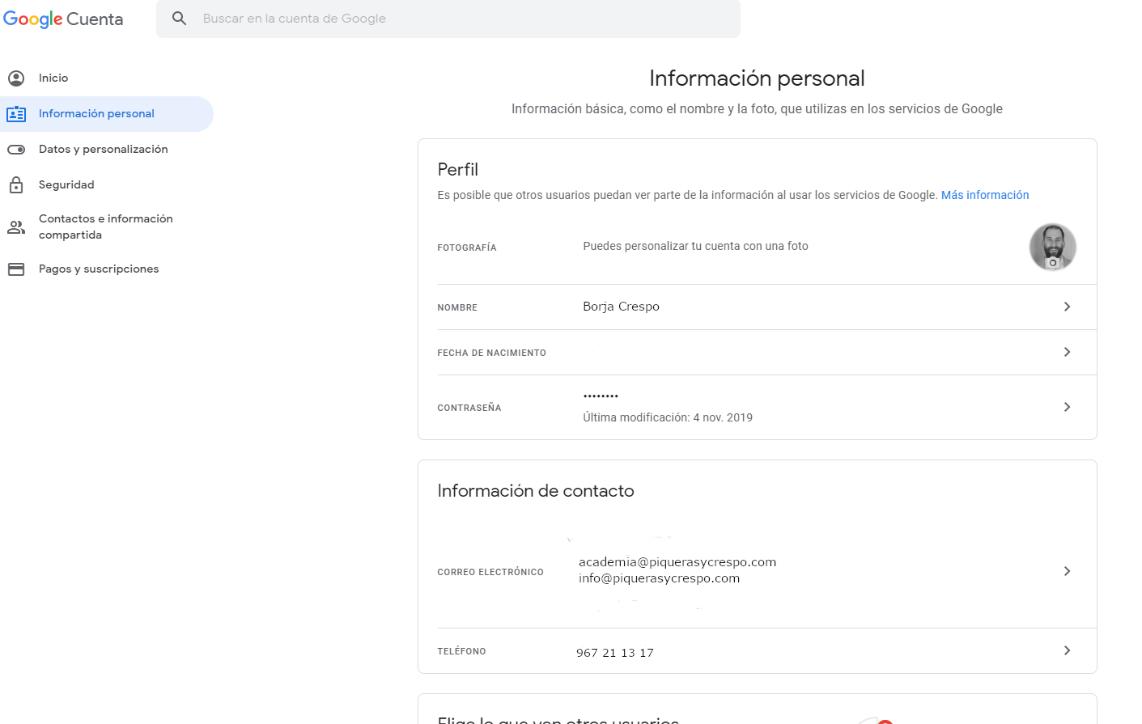Follow the Más información link

[x=985, y=195]
